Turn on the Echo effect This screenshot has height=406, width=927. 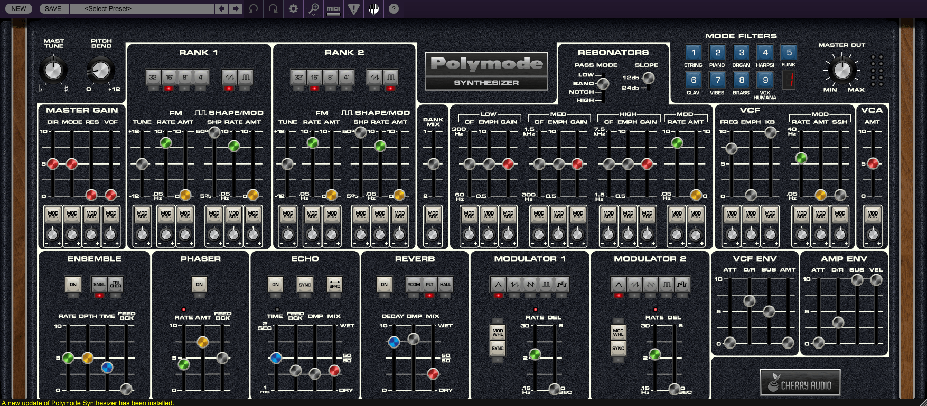[275, 284]
